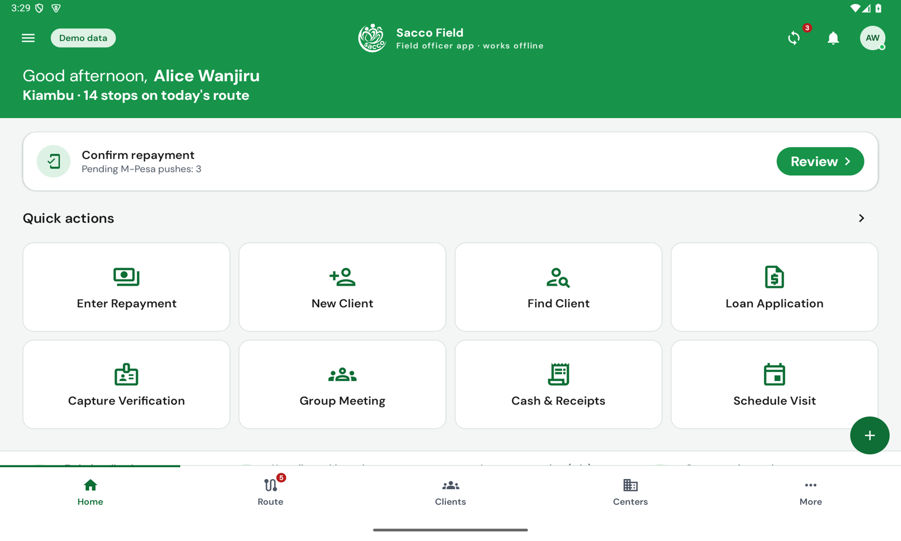Open Schedule Visit action
The width and height of the screenshot is (901, 541).
click(x=774, y=384)
